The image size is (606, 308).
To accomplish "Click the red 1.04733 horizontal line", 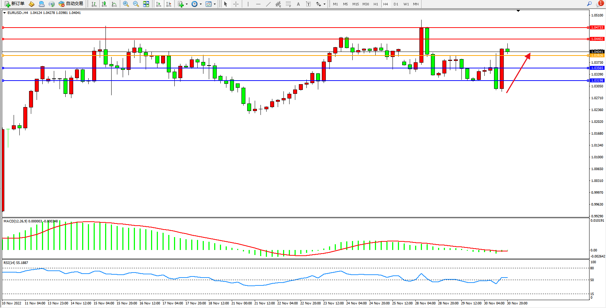I will pos(287,28).
